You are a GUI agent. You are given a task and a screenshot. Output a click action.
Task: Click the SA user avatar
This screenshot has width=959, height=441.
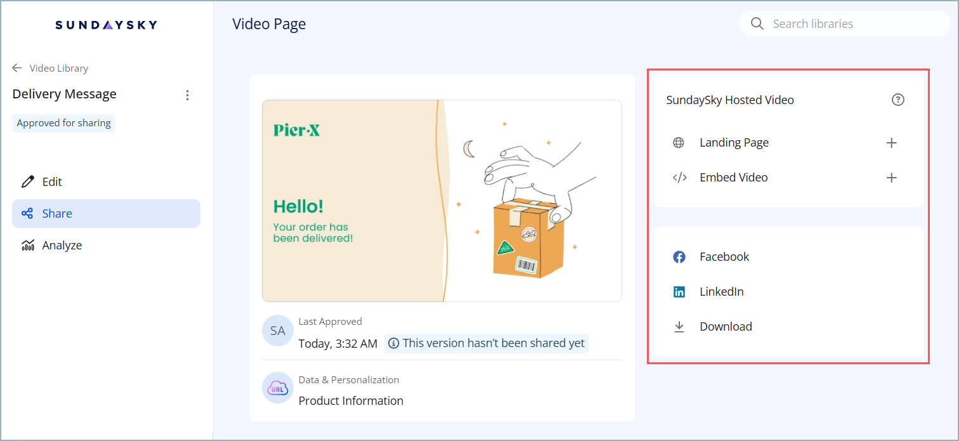click(x=278, y=331)
